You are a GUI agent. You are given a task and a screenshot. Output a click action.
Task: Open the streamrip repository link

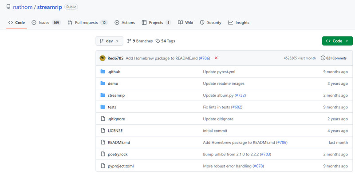point(50,7)
